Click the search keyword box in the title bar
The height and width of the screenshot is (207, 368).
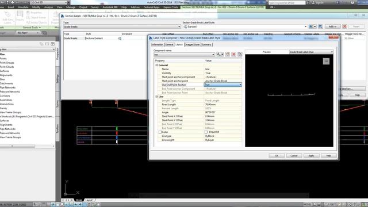287,2
